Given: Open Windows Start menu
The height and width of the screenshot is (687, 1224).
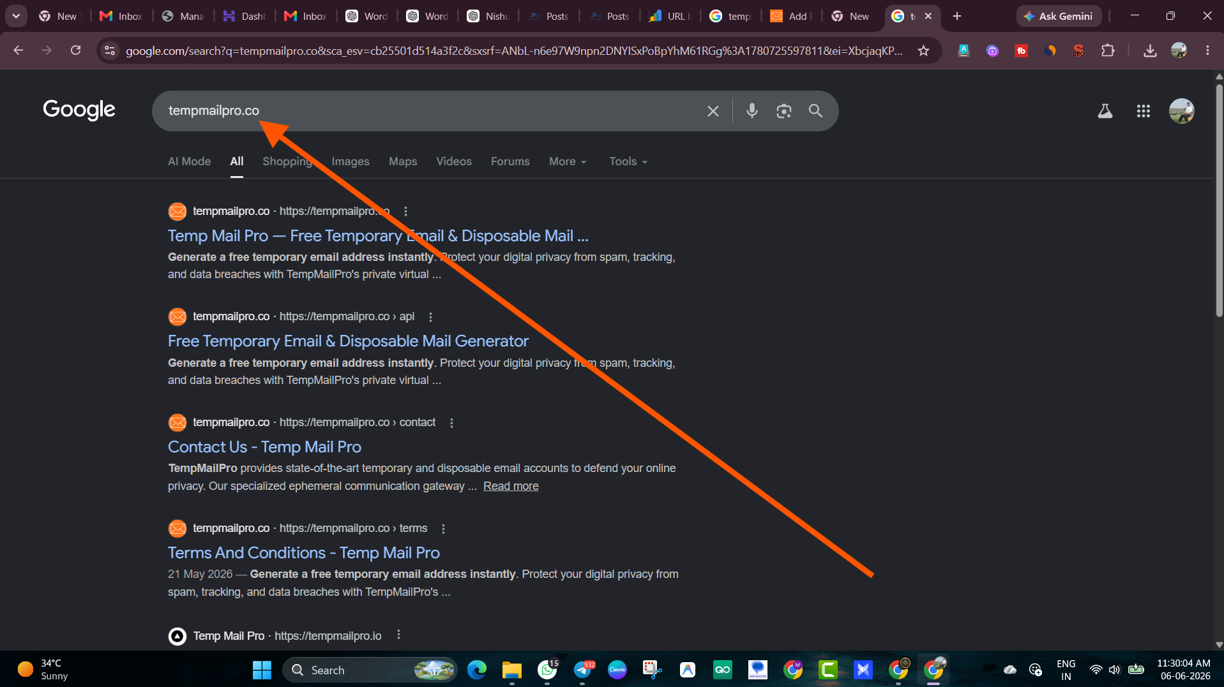Looking at the screenshot, I should coord(262,670).
